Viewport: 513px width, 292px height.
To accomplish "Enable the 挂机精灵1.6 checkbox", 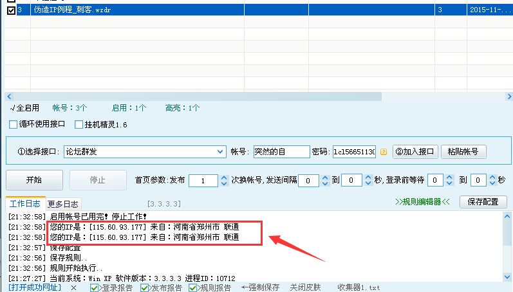I will click(79, 125).
